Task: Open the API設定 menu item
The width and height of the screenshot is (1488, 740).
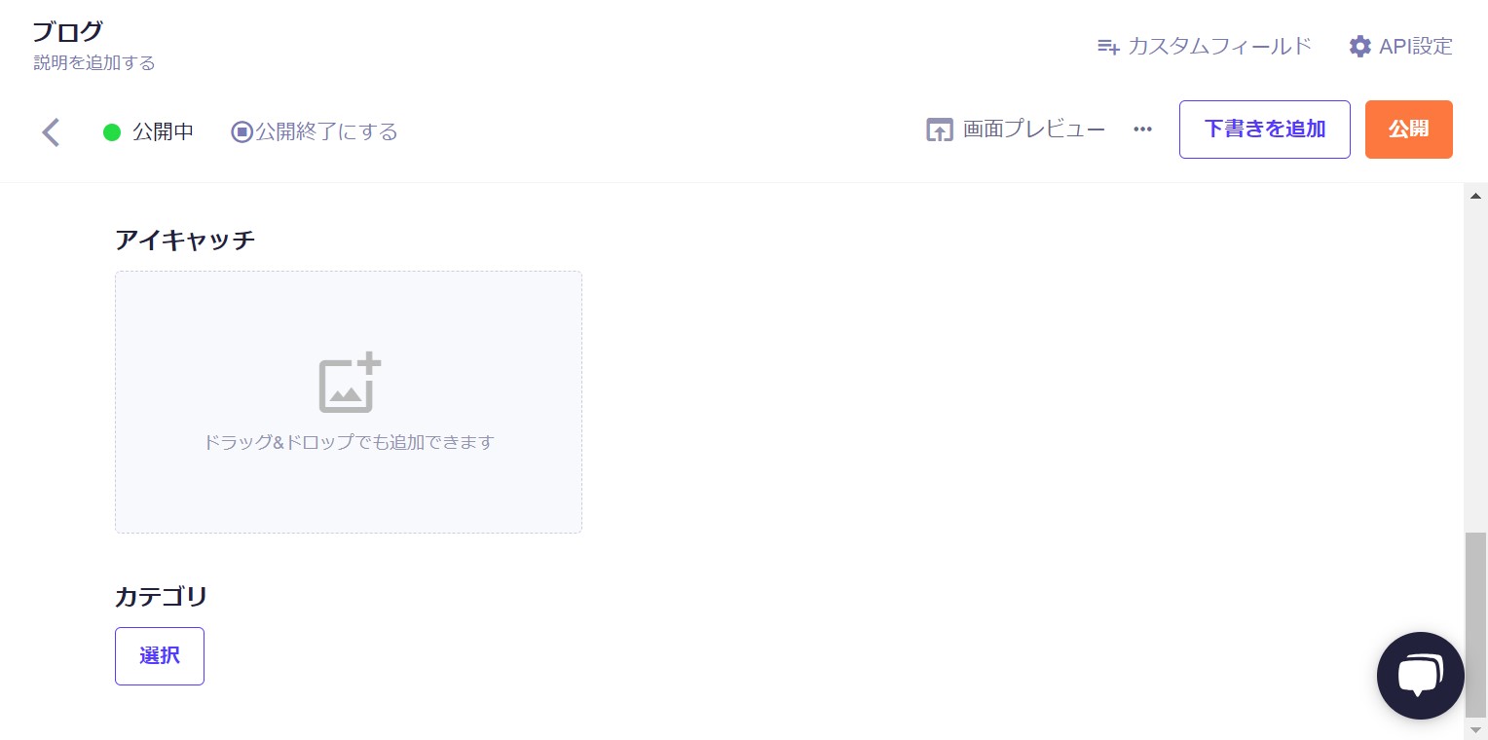Action: pyautogui.click(x=1415, y=47)
